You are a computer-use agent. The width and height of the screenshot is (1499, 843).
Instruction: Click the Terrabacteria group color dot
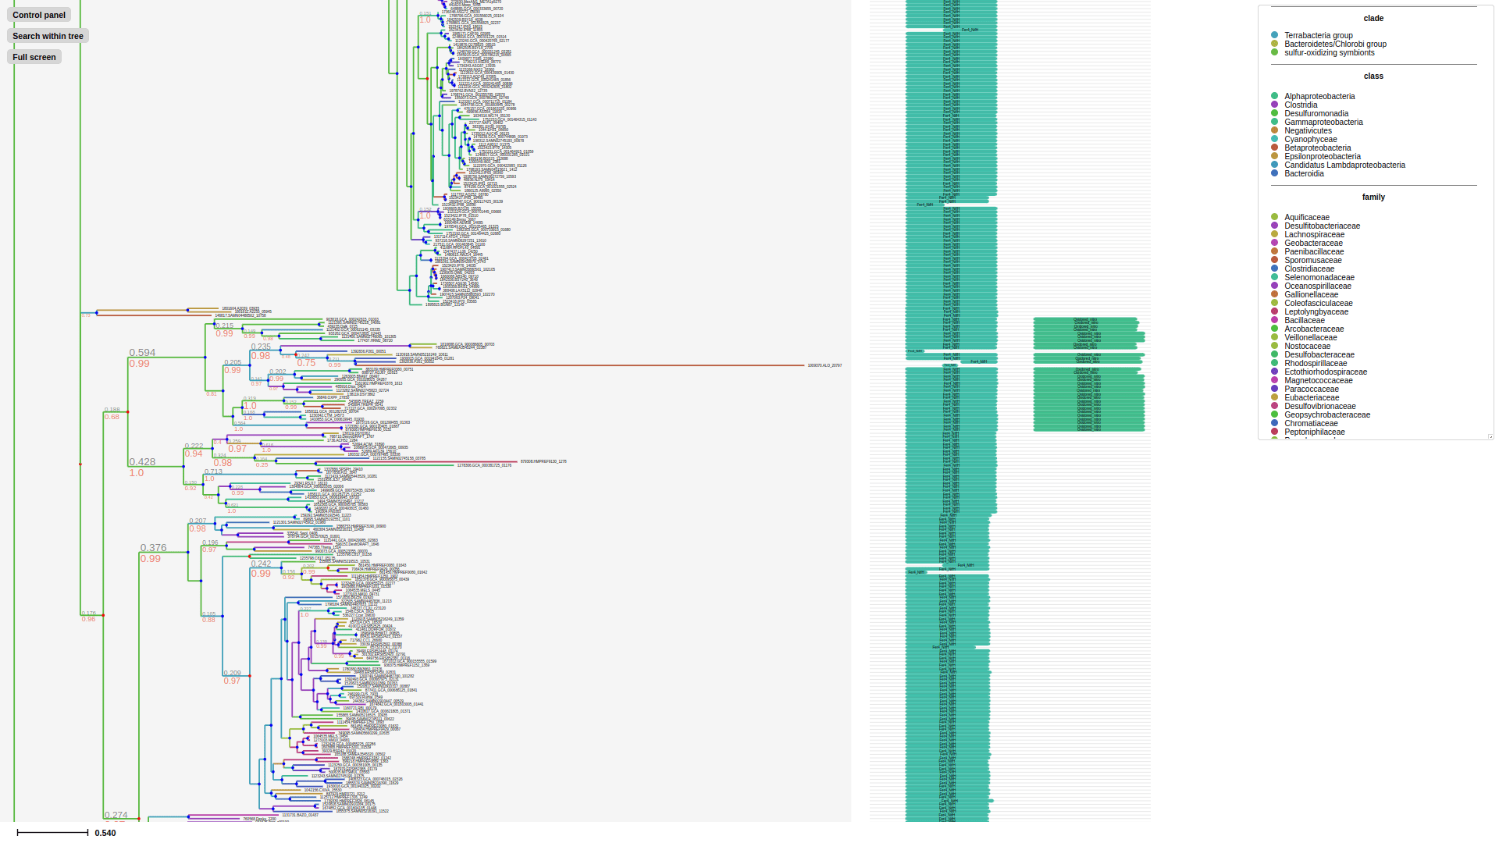point(1275,35)
